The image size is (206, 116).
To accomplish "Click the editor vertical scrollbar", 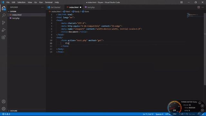I will point(205,49).
